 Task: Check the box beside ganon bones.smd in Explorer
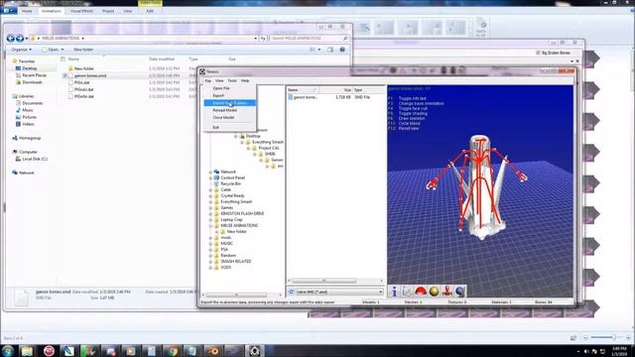[64, 75]
